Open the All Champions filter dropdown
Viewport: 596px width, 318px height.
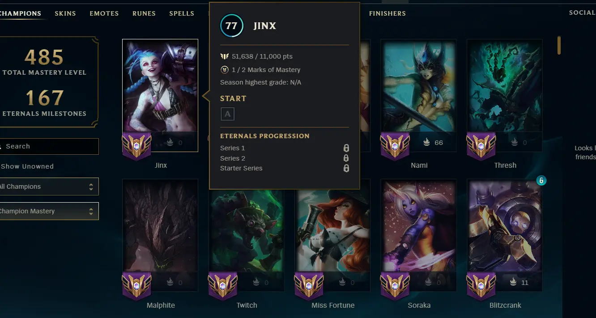48,187
